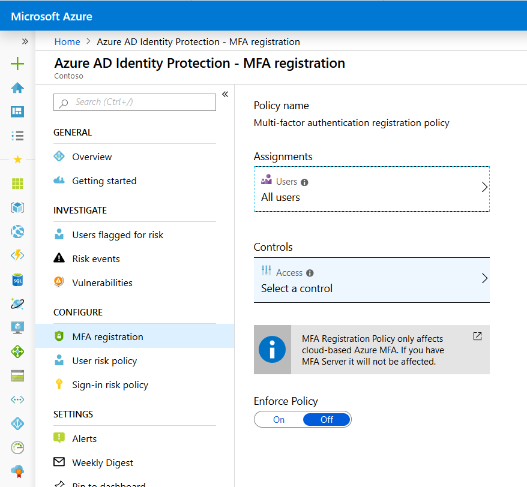
Task: Click the Contoso tenant name
Action: pos(68,76)
